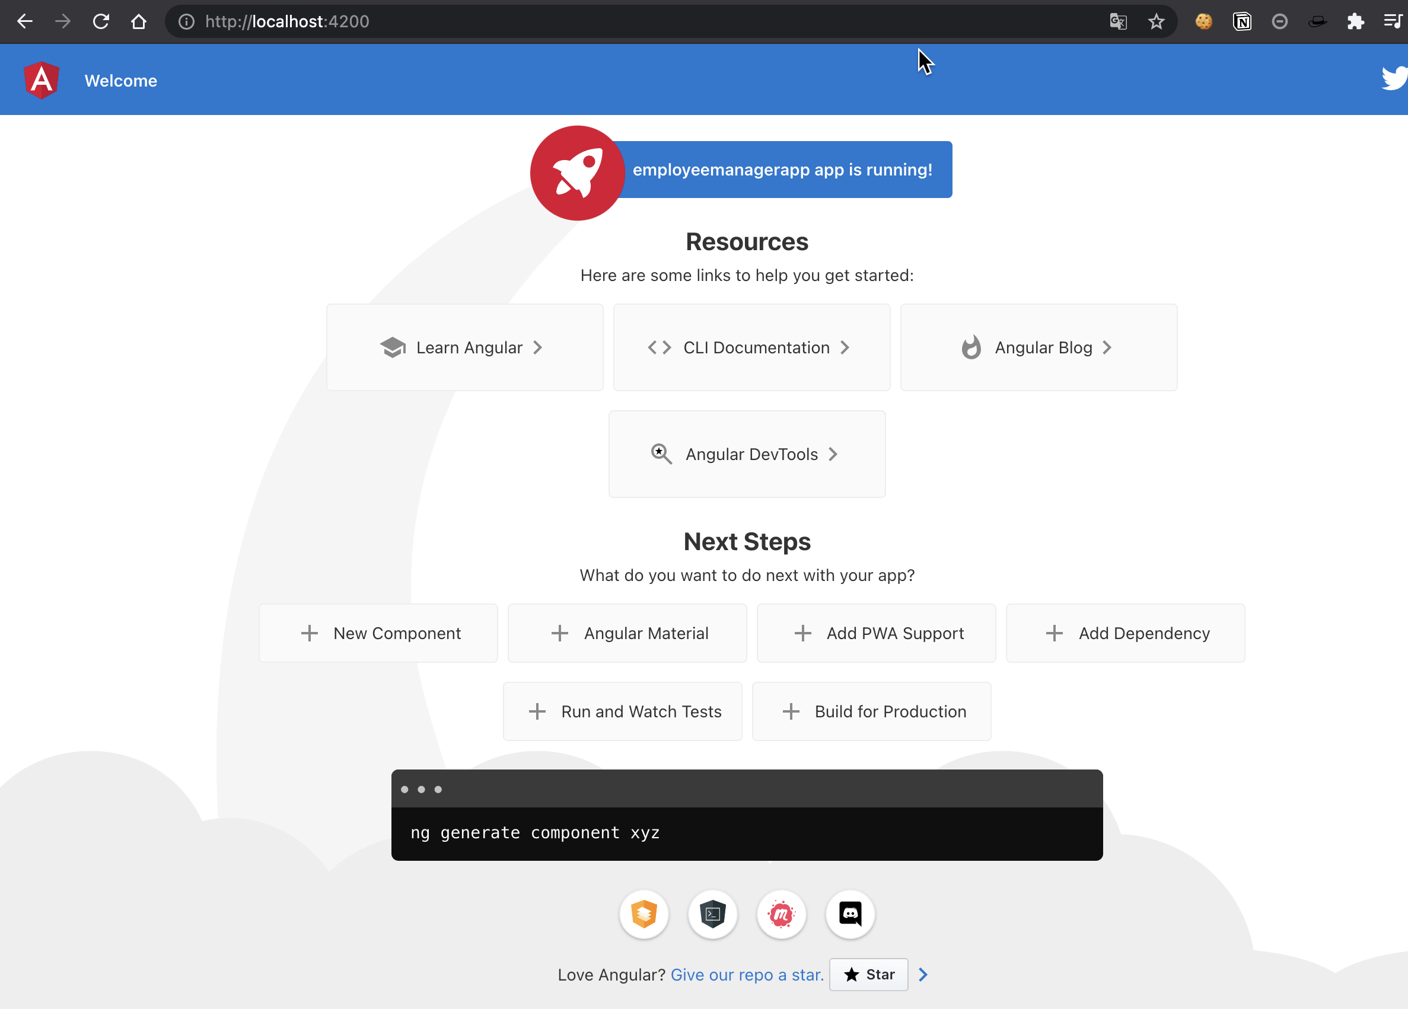
Task: Click the localhost:4200 address bar
Action: (559, 22)
